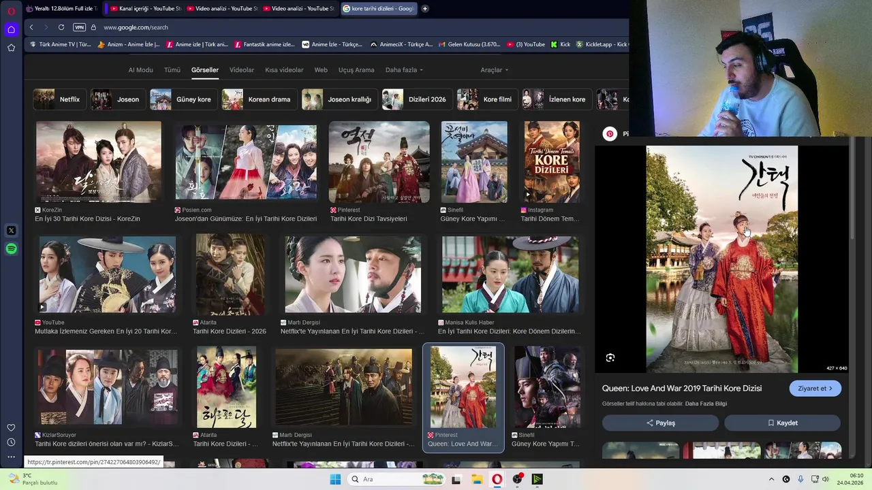Open the Anizm bookmark
The width and height of the screenshot is (872, 490).
click(x=129, y=44)
